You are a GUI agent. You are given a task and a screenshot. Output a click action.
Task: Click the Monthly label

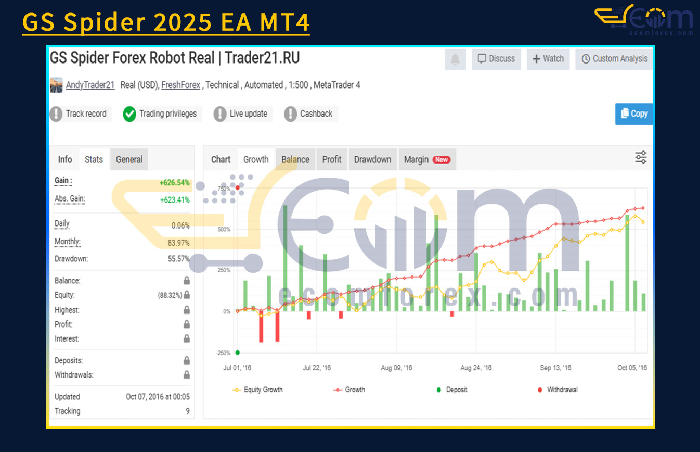click(x=68, y=242)
